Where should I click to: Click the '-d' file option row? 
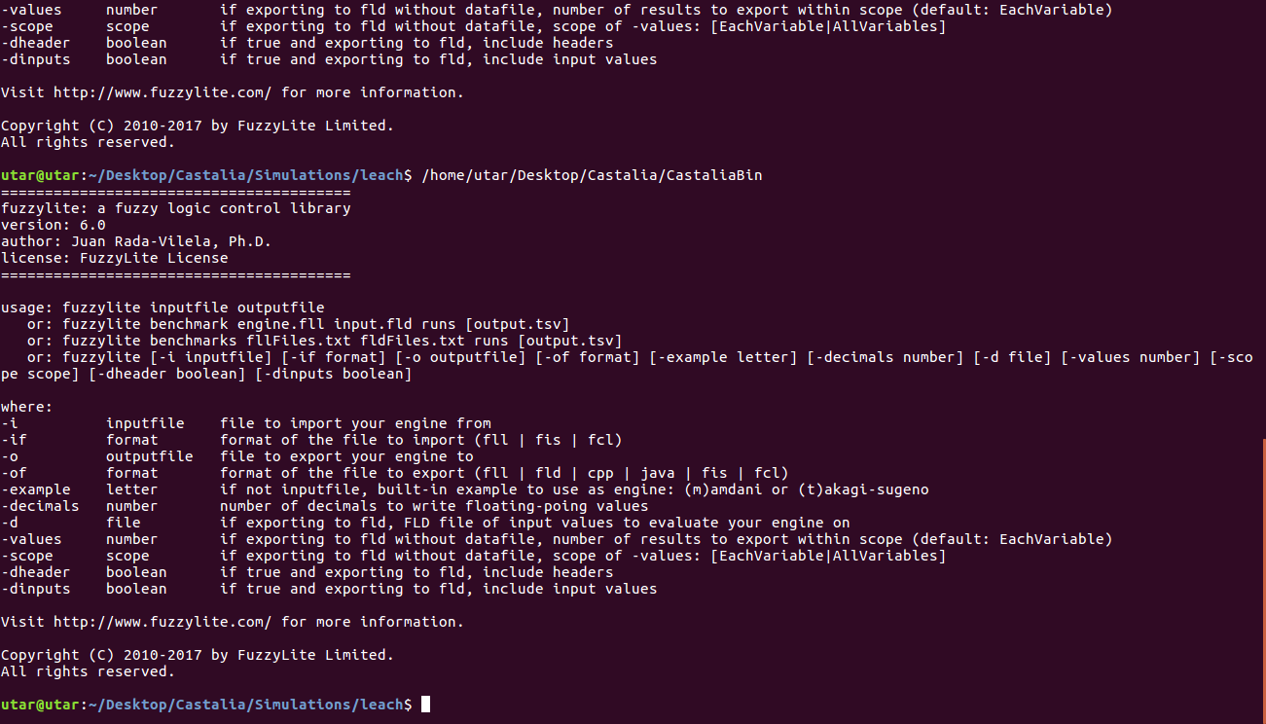(x=425, y=523)
